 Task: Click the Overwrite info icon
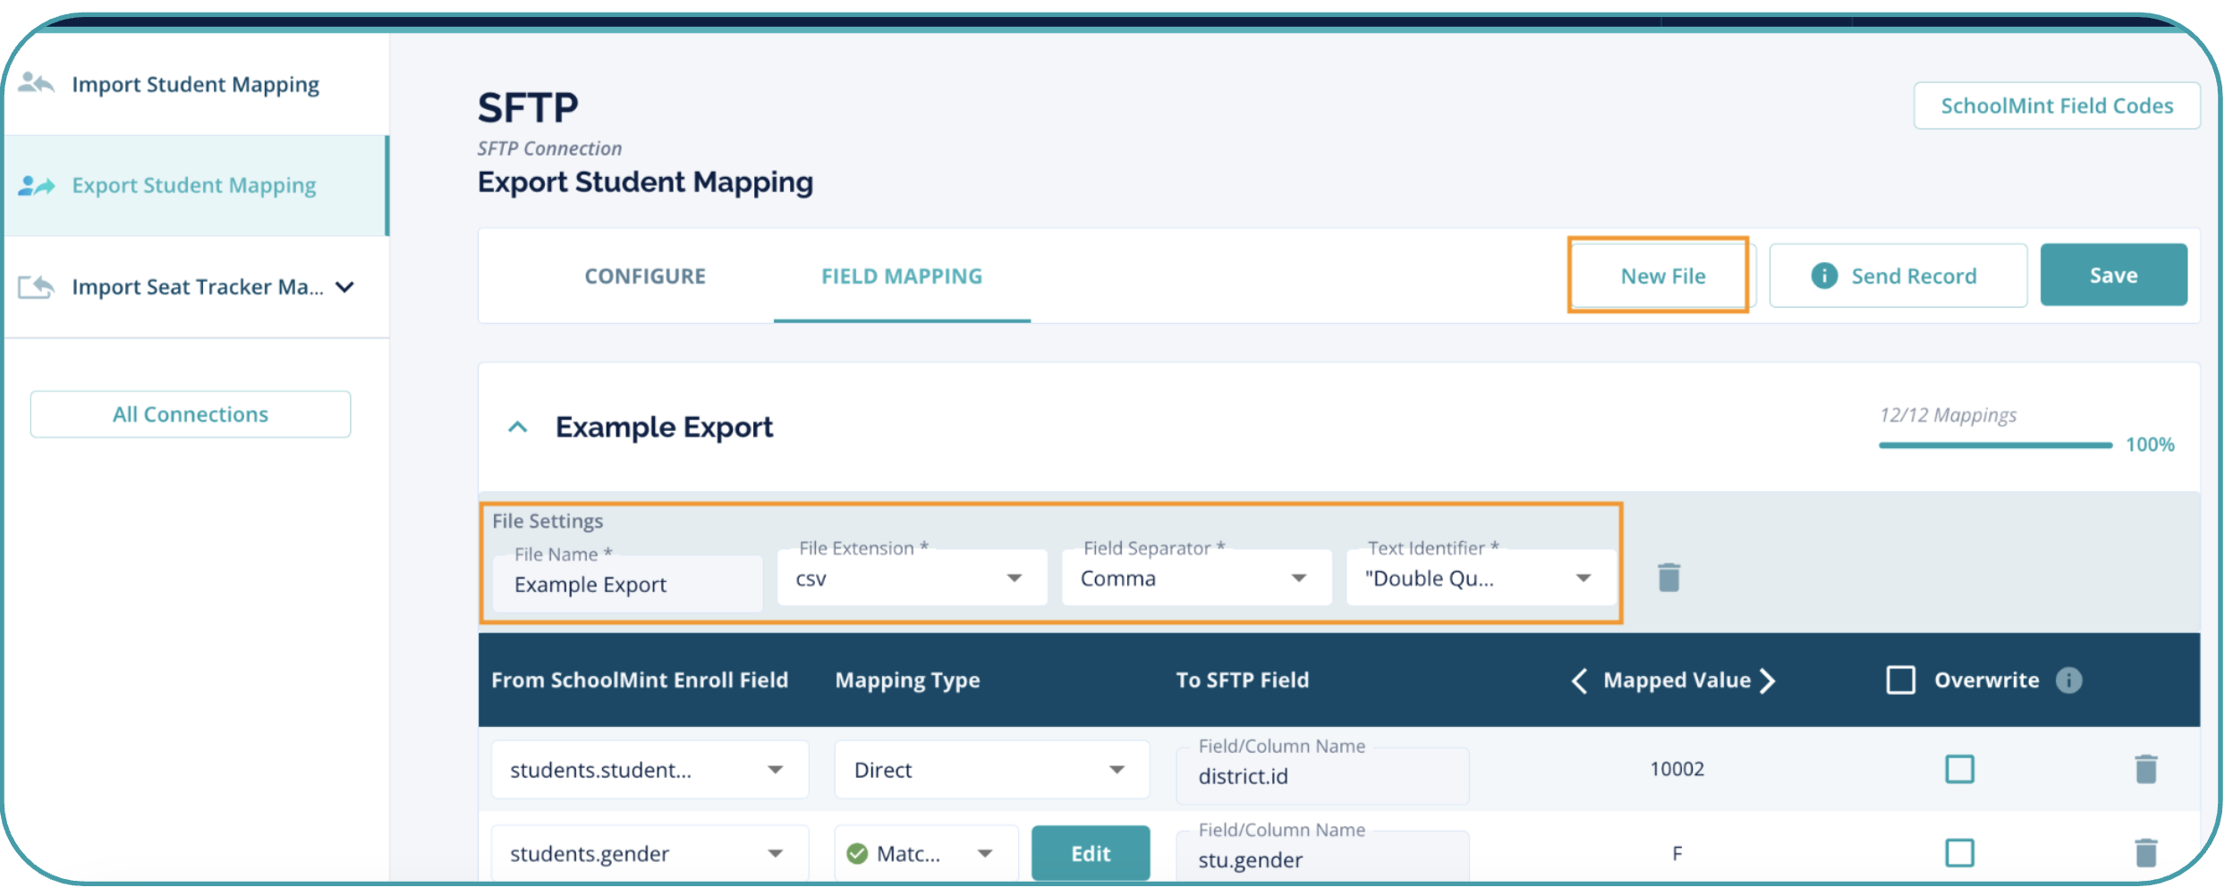[2068, 680]
